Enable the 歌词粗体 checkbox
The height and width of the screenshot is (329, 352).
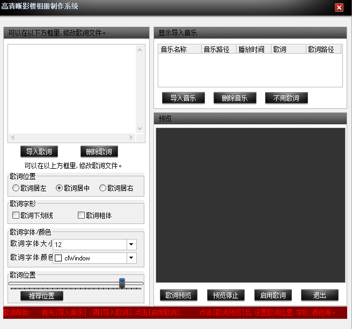click(94, 215)
